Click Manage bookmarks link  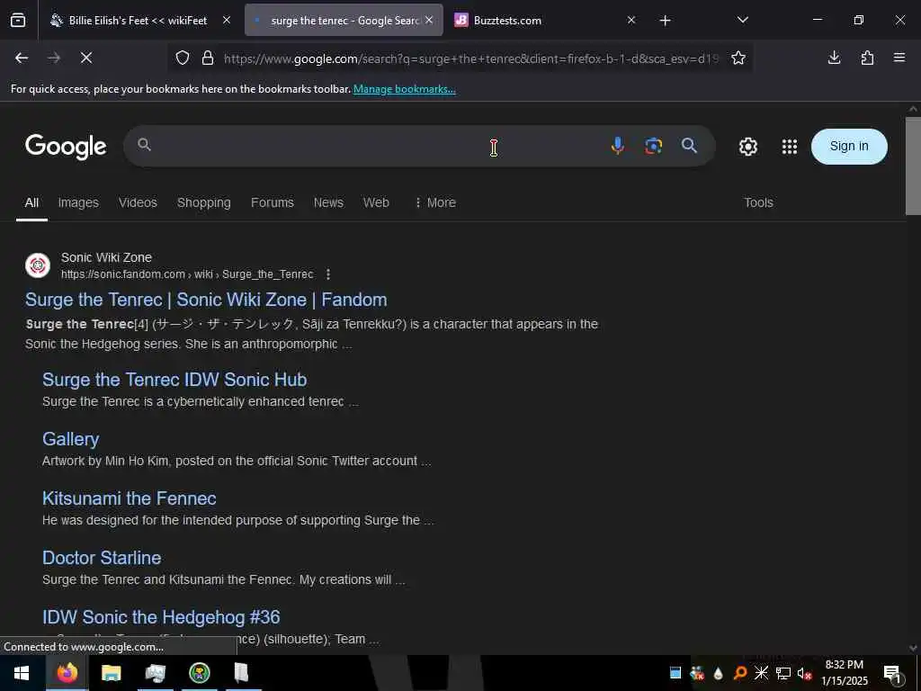coord(404,89)
